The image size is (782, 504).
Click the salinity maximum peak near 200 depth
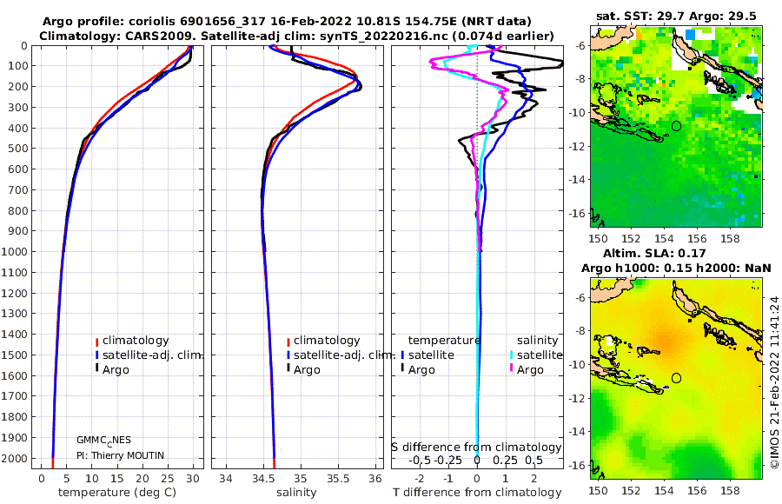(x=358, y=87)
